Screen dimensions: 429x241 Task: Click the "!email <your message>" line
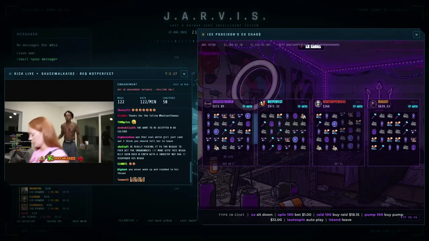tap(37, 59)
